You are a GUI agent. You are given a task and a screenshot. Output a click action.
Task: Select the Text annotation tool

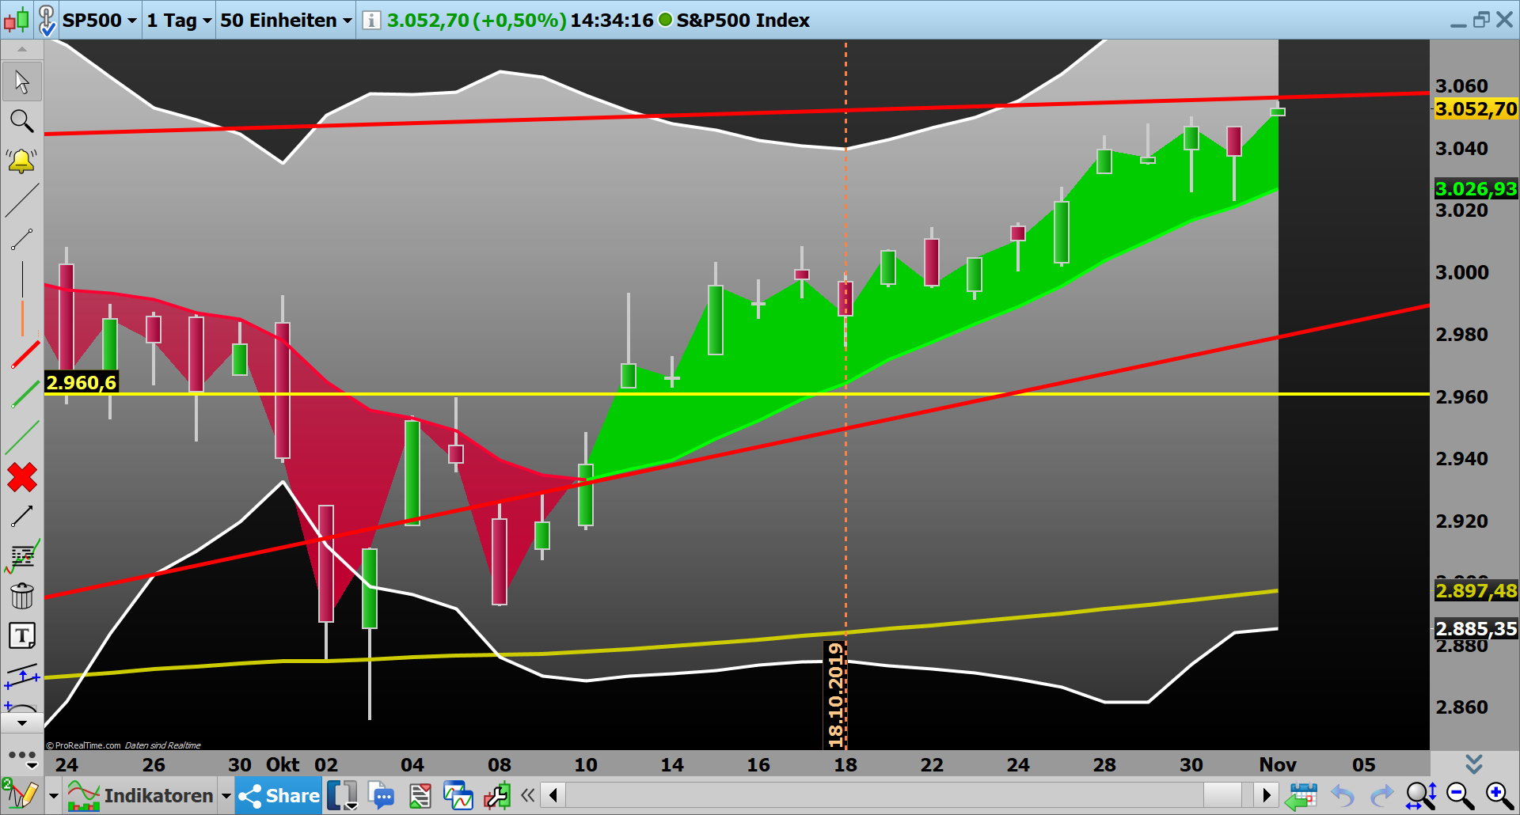[21, 635]
